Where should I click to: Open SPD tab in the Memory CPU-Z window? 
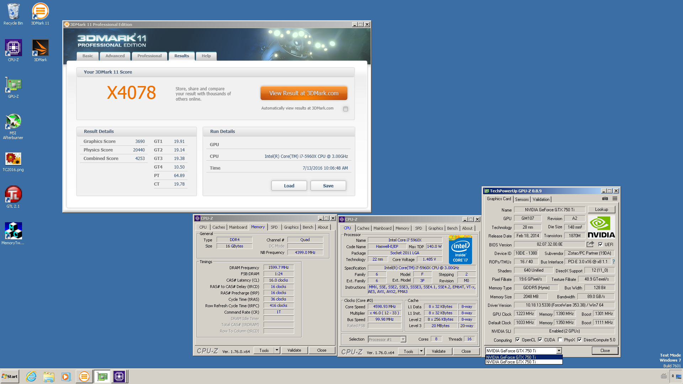pos(274,227)
